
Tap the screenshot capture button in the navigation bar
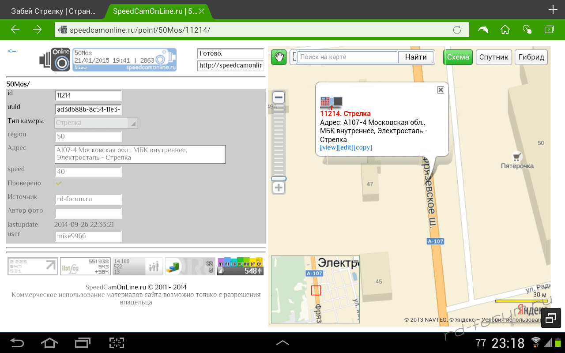(x=117, y=342)
